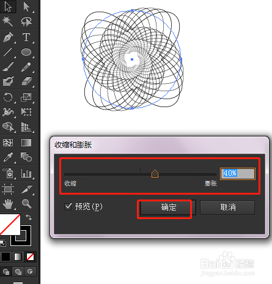Click the center point of selected ellipse
The width and height of the screenshot is (272, 284).
[132, 59]
